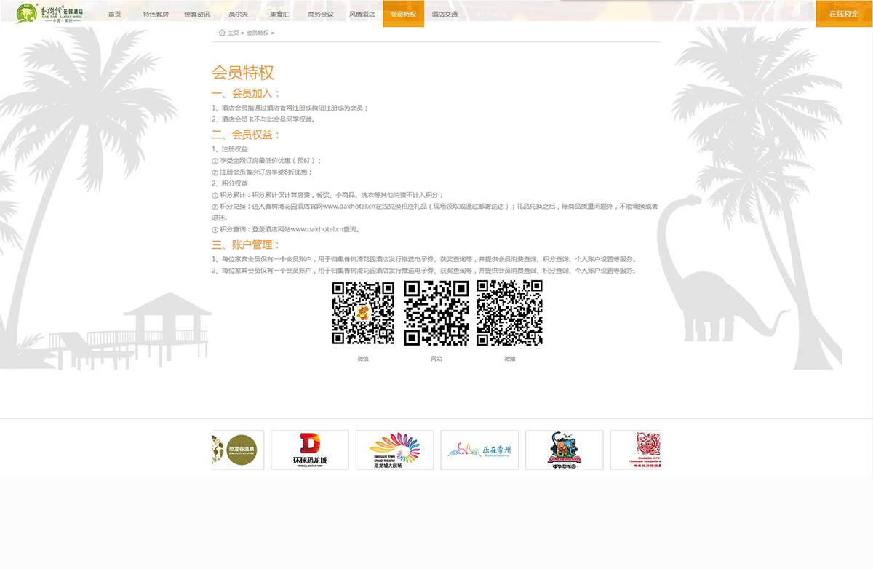Click the 微博 QR code image
Screen dimensions: 873x569
[509, 313]
